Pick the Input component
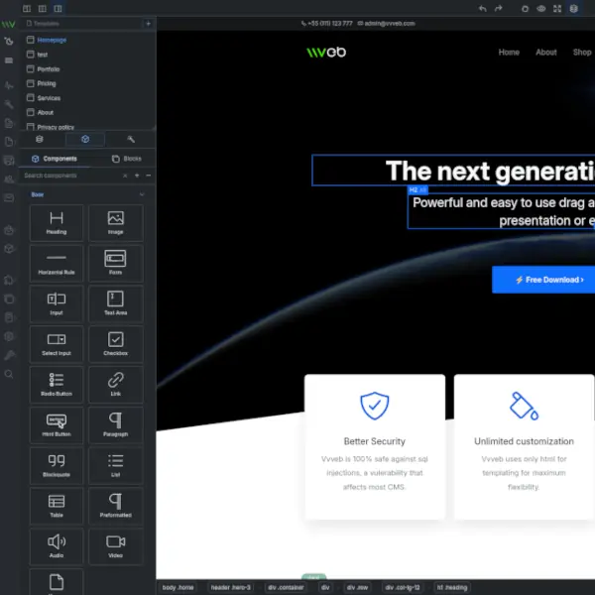 (x=57, y=304)
